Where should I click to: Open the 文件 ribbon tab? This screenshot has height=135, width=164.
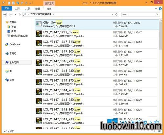[7, 8]
